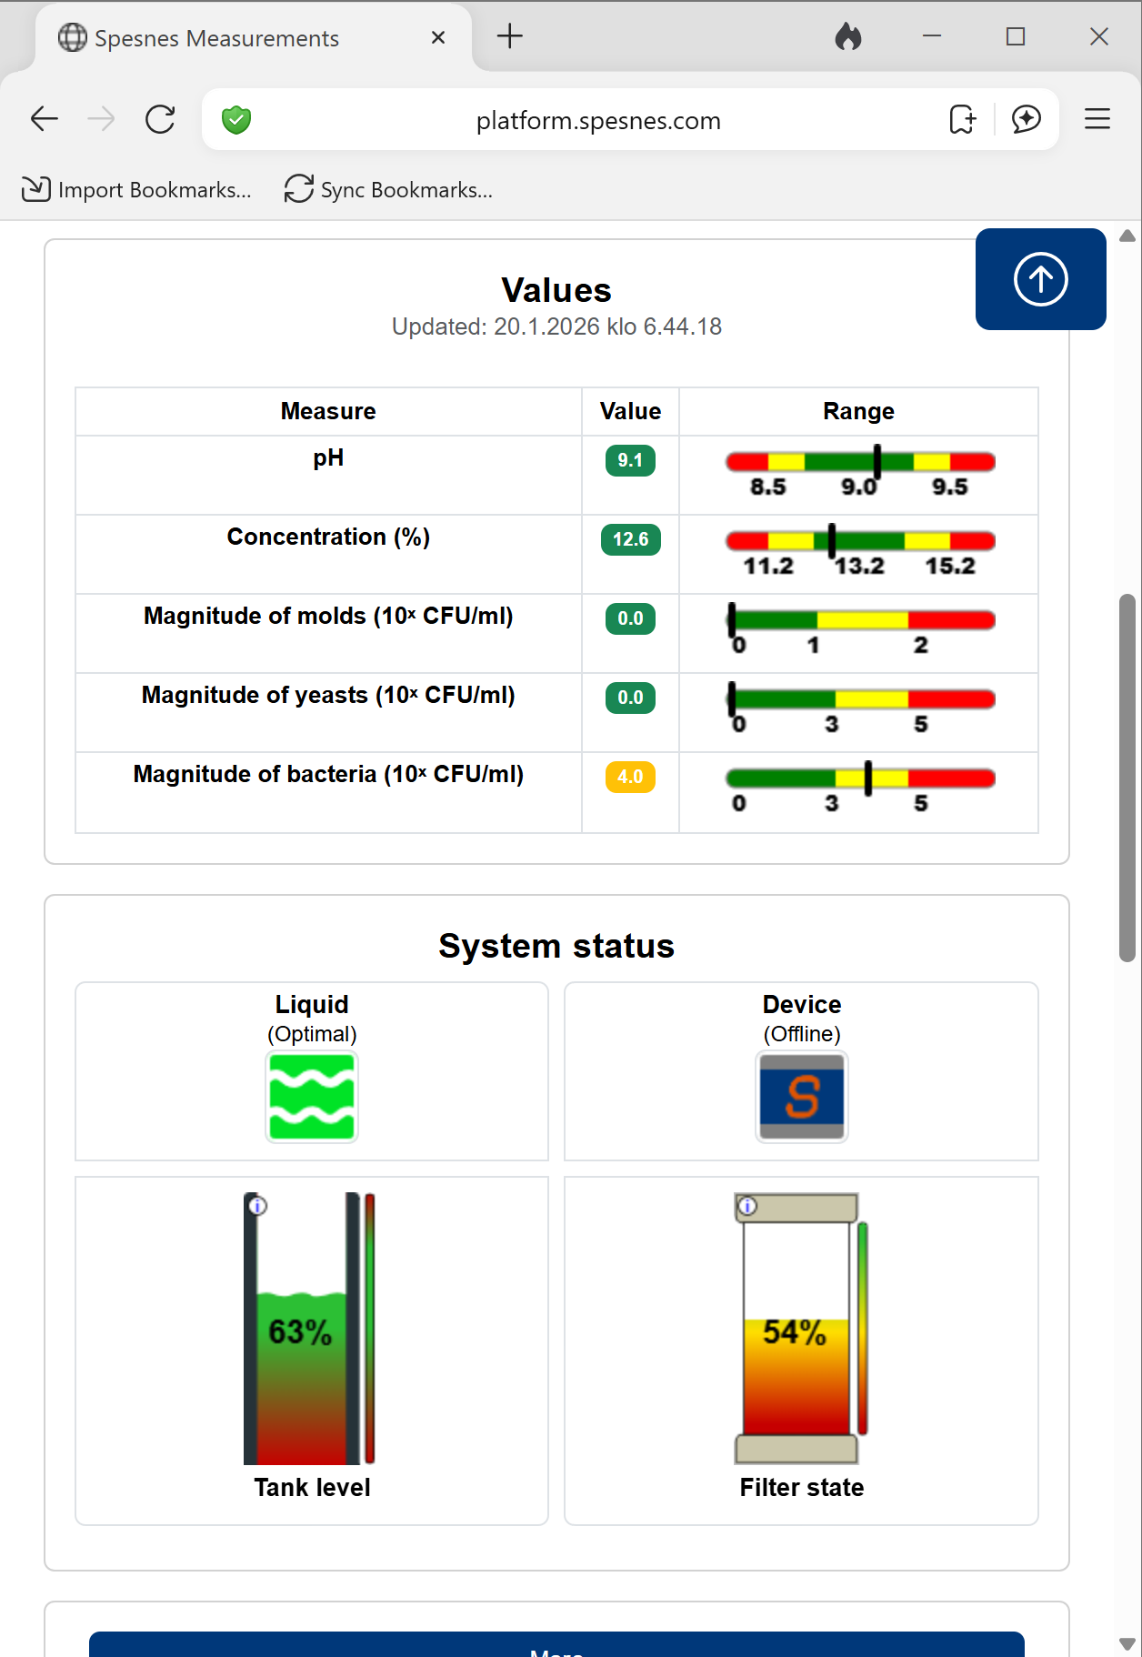Open the Filter state info icon

click(747, 1206)
